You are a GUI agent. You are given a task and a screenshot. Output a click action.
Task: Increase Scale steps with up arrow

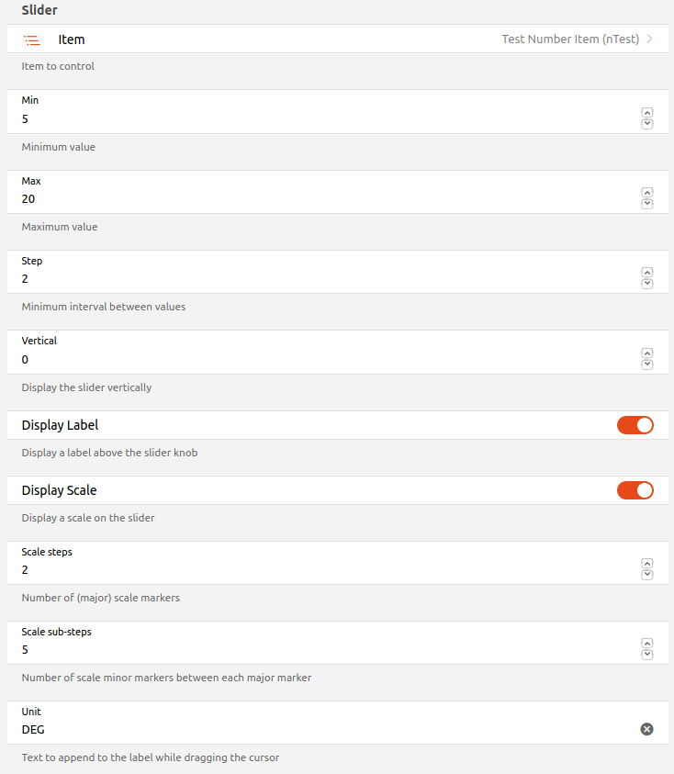click(x=647, y=564)
